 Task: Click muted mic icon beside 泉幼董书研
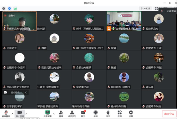pos(74,87)
